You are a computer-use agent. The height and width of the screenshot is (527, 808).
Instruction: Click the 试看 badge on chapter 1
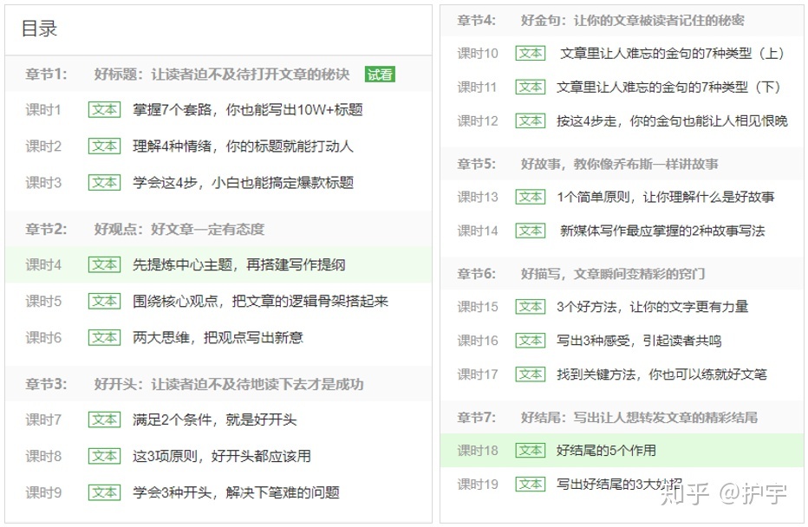[x=380, y=75]
